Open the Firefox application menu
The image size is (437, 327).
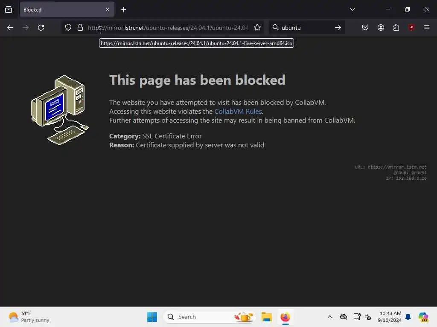[x=427, y=27]
